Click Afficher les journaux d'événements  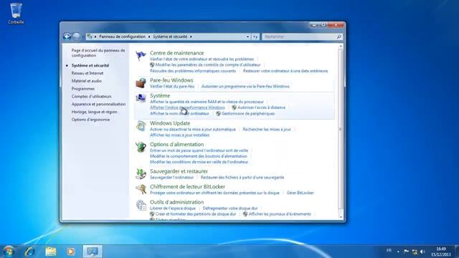[x=280, y=214]
